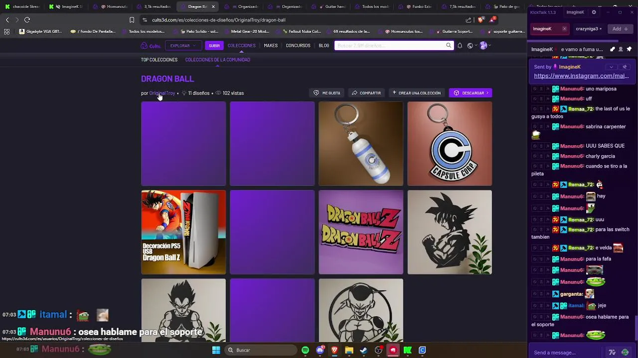638x358 pixels.
Task: Open the green emote icon in chat input
Action: 625,353
